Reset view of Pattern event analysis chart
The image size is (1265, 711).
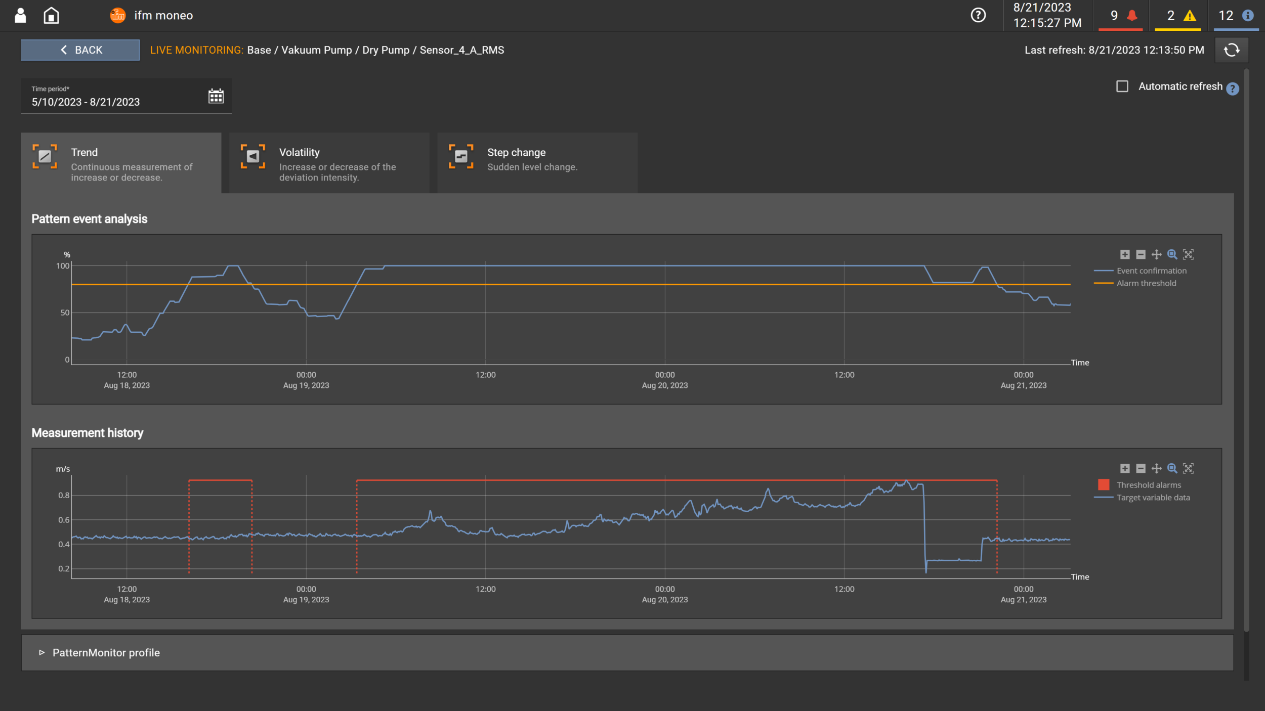(x=1189, y=254)
